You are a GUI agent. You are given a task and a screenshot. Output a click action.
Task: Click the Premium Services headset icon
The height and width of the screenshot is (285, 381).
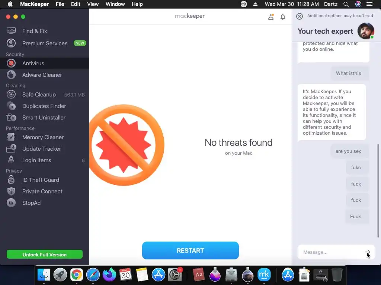tap(11, 43)
